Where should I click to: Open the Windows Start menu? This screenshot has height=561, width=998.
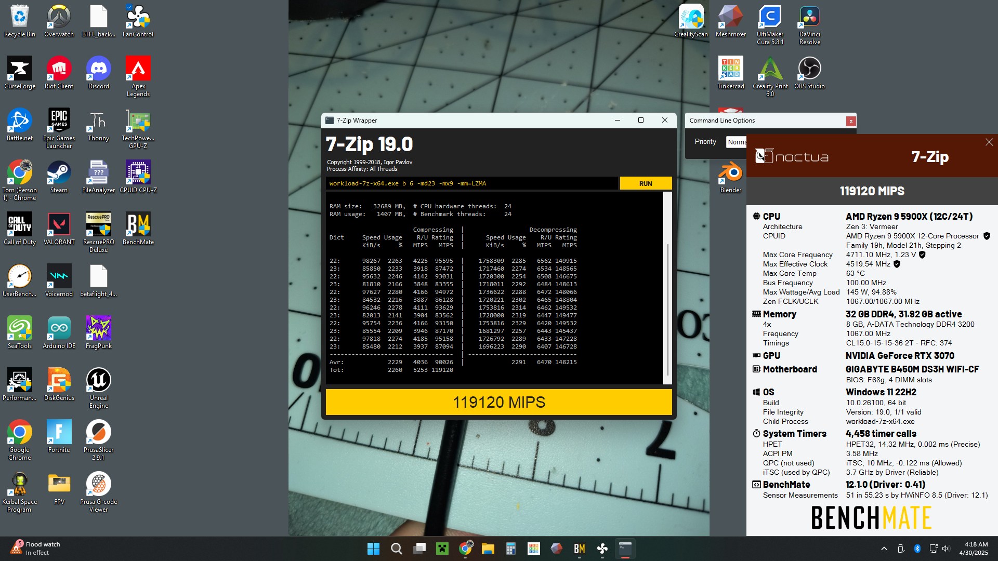coord(373,549)
